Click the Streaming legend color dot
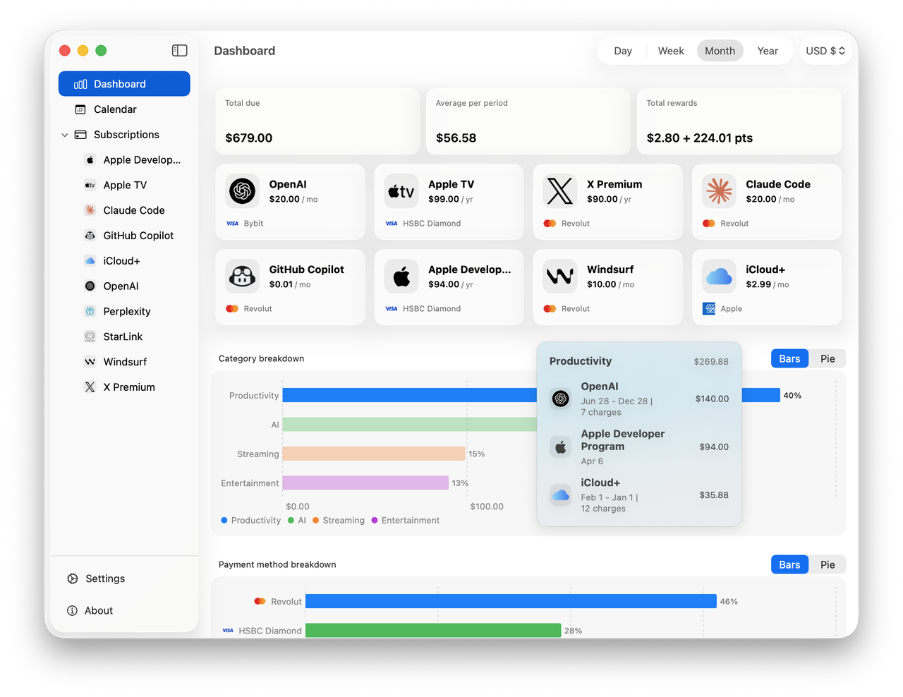The image size is (903, 697). pos(316,521)
